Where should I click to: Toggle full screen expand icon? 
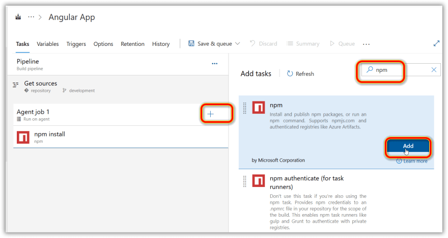coord(436,43)
